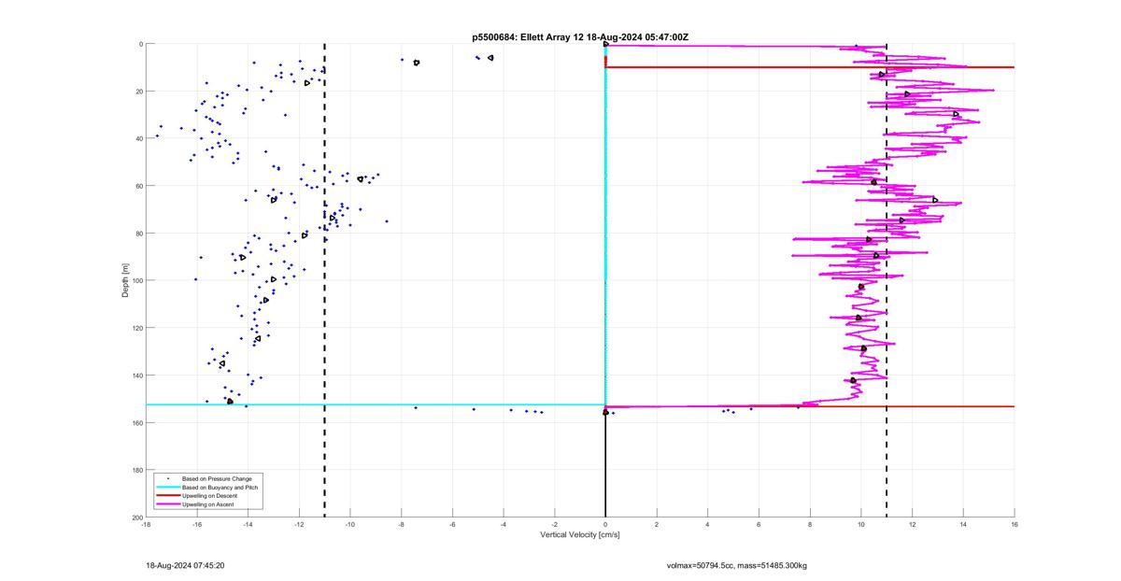Click the dashed vertical line at +11 cm/s
This screenshot has width=1121, height=581.
coord(887,280)
